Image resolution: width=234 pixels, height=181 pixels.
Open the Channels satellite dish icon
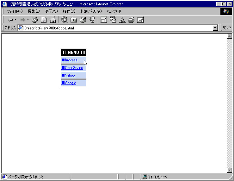point(92,20)
